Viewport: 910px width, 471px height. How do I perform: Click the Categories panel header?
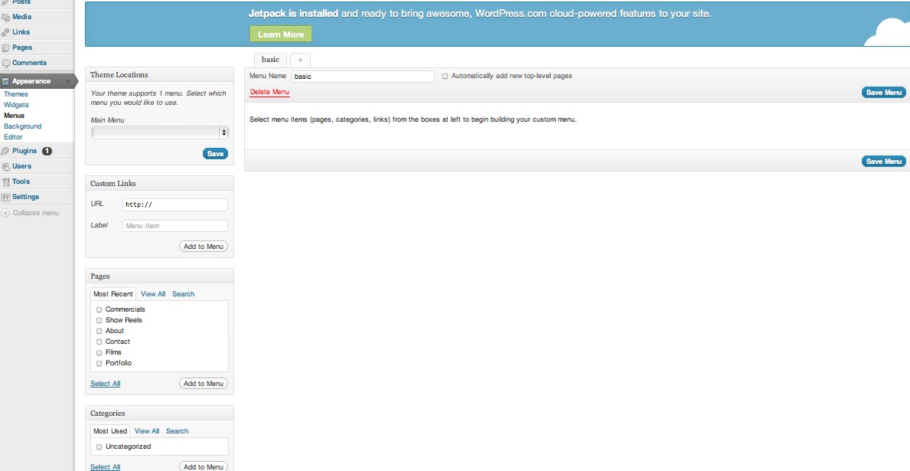pyautogui.click(x=160, y=414)
